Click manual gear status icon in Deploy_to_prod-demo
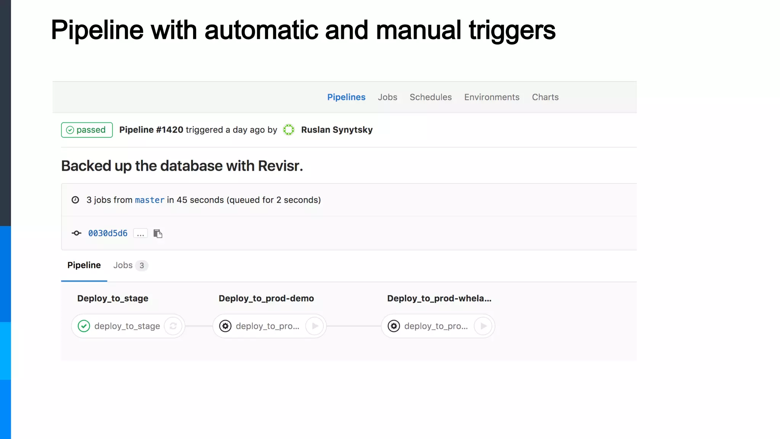Image resolution: width=780 pixels, height=439 pixels. 225,326
